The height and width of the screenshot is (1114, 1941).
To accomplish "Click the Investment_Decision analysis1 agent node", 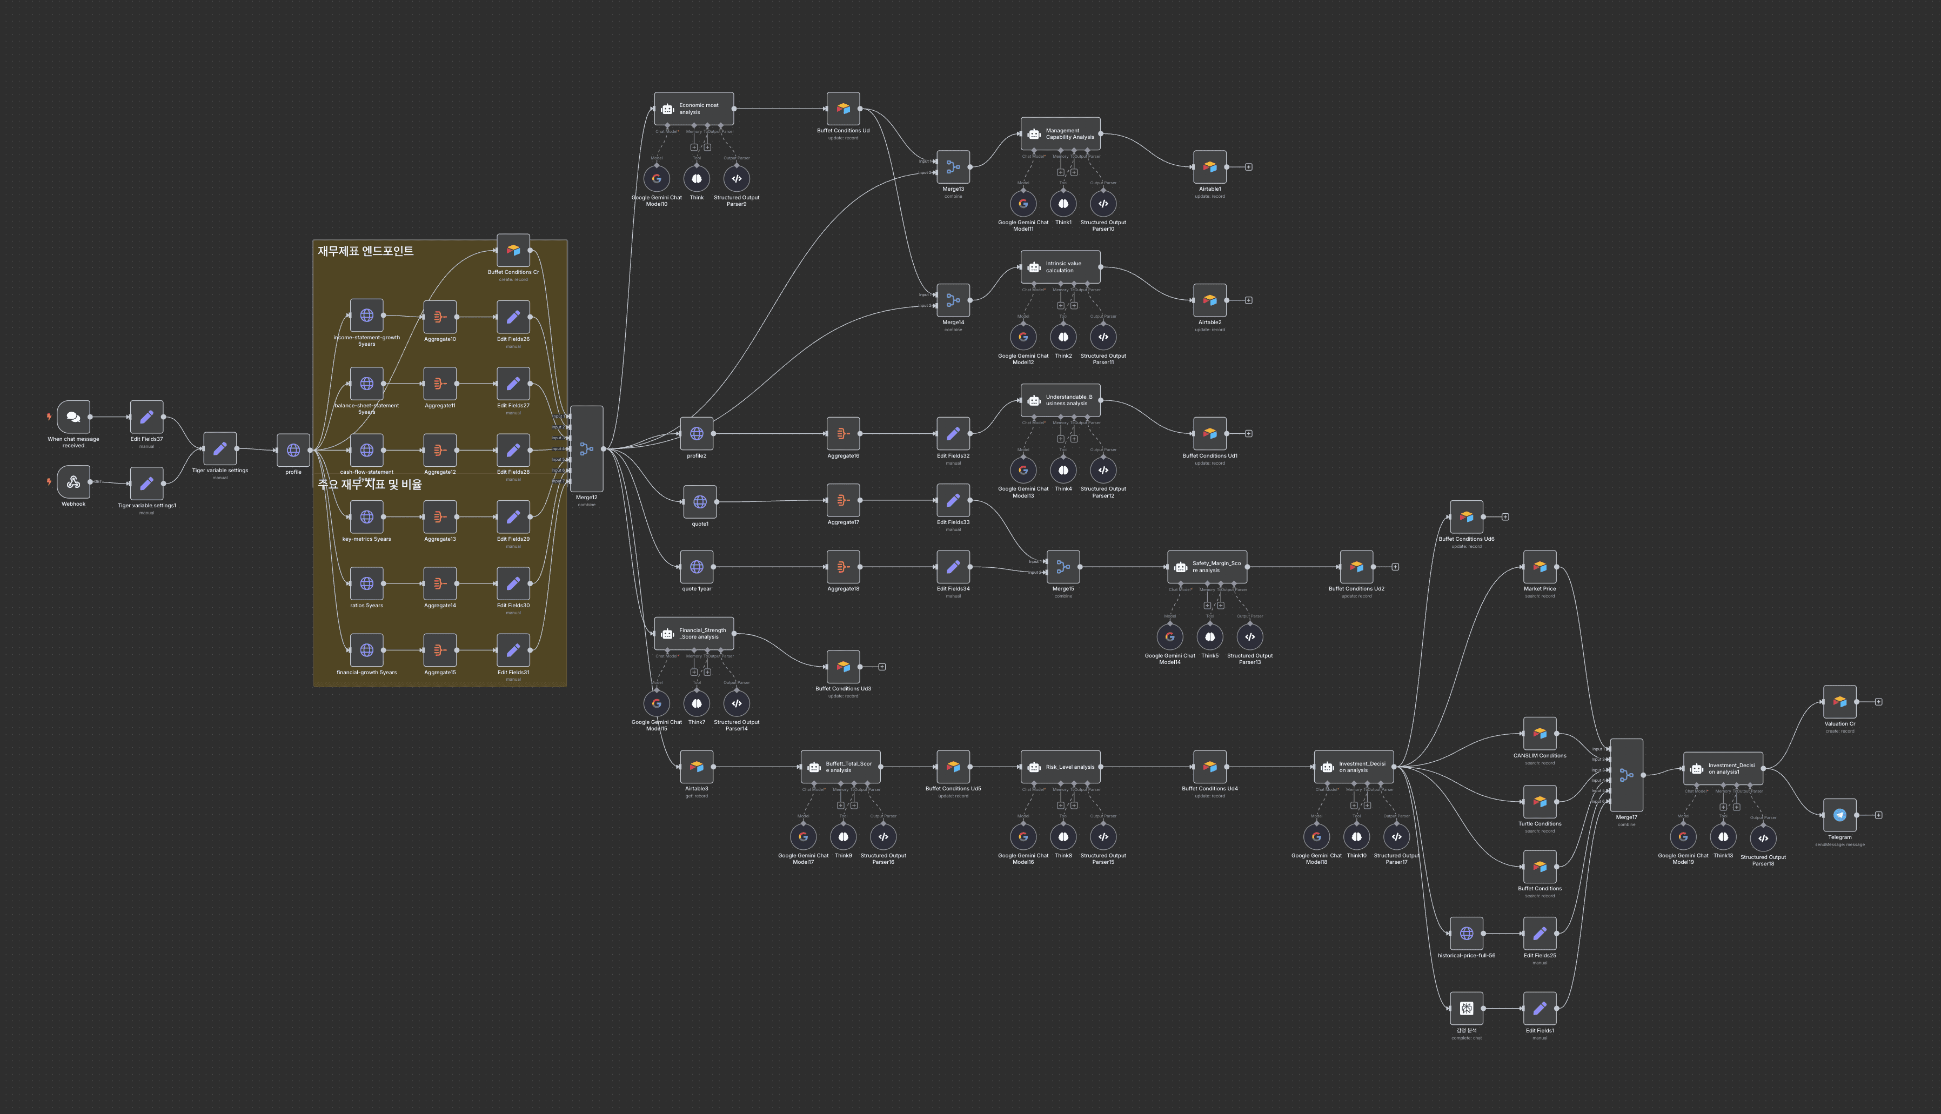I will coord(1723,768).
